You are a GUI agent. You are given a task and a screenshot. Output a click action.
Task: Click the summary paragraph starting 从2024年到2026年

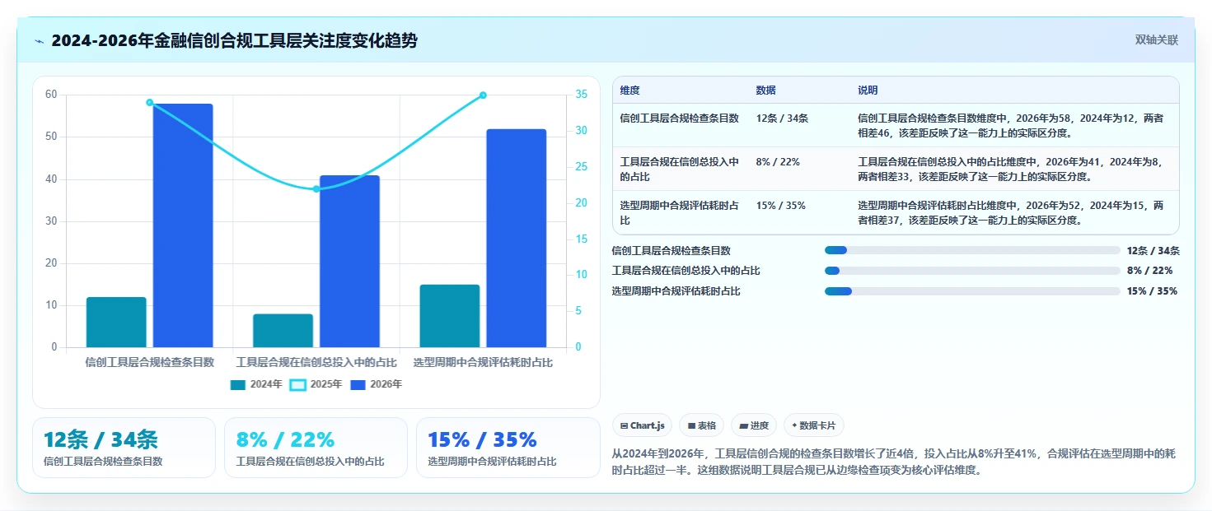(x=896, y=462)
